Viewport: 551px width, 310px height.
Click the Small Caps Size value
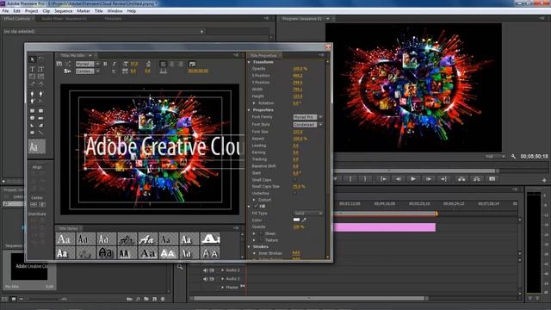tap(299, 187)
